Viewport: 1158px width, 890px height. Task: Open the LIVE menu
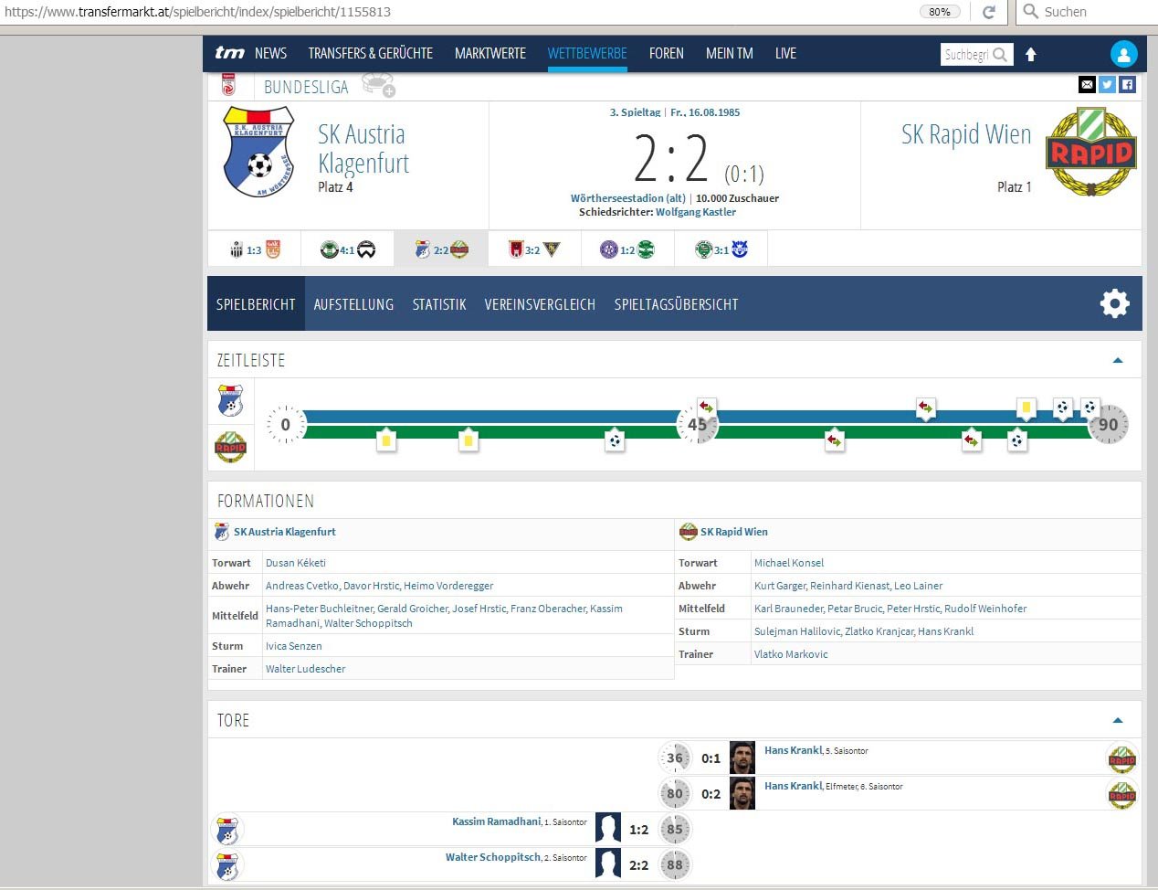tap(785, 54)
